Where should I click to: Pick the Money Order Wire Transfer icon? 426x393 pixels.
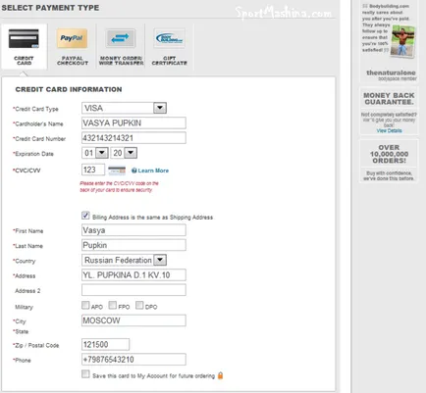tap(121, 38)
